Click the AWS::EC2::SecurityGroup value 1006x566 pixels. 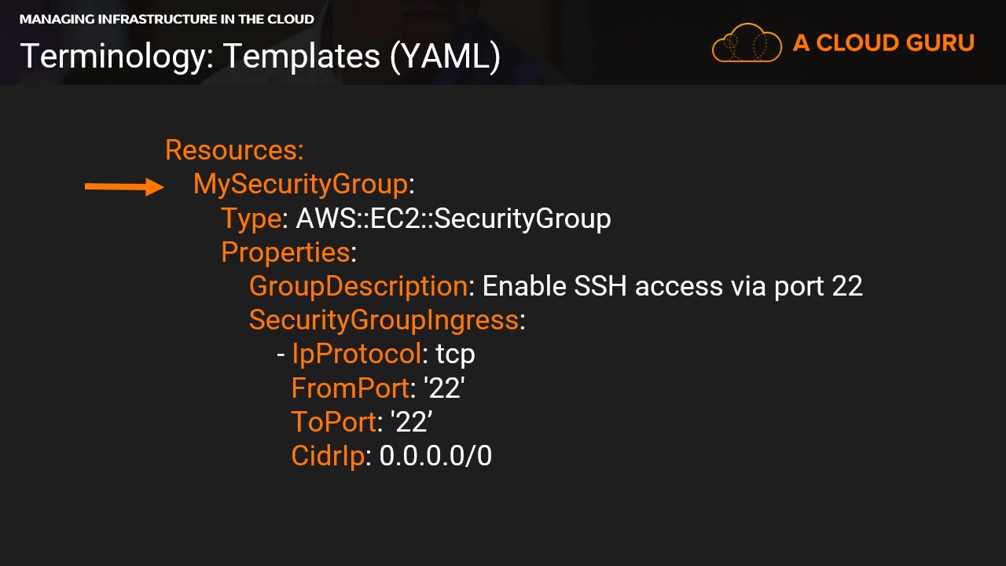pyautogui.click(x=453, y=219)
